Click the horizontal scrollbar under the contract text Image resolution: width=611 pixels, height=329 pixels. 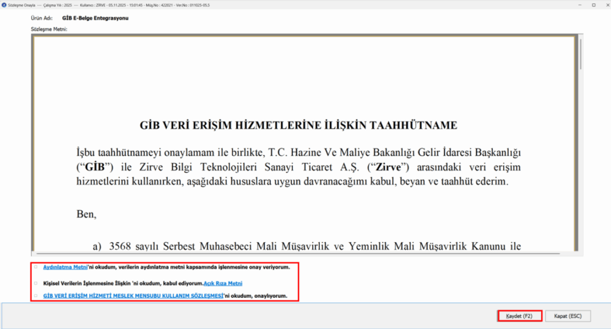coord(298,253)
